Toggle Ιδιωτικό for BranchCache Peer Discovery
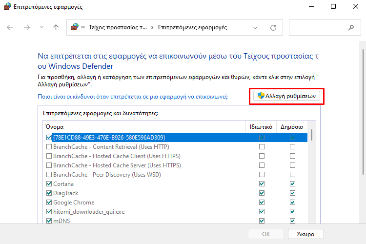366x244 pixels. point(262,175)
